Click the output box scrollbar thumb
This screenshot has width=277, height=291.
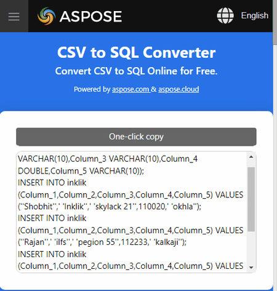(251, 199)
